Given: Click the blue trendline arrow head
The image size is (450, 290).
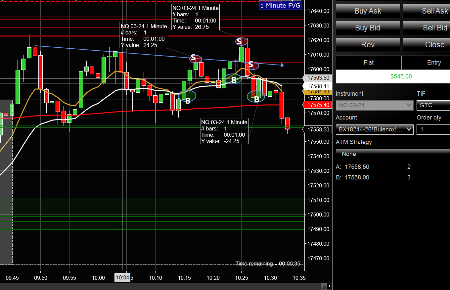Looking at the screenshot, I should point(282,65).
